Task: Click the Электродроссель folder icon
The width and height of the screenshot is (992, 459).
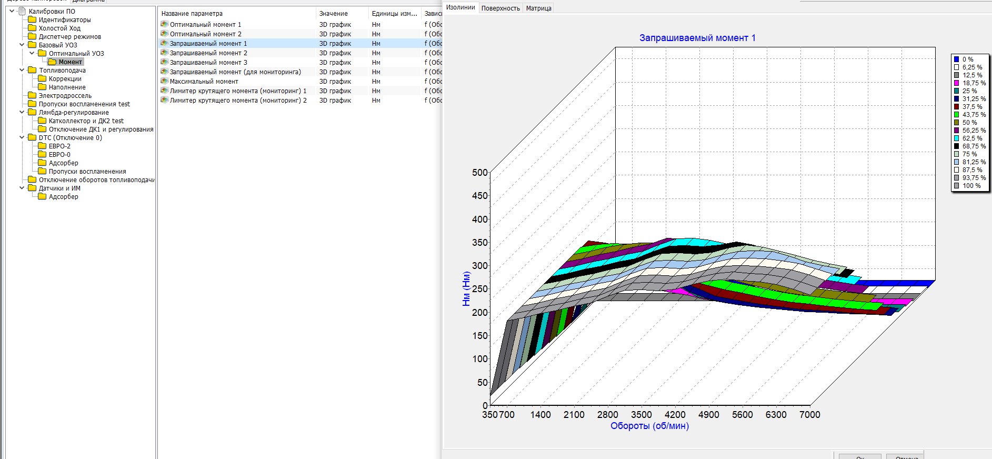Action: coord(32,95)
